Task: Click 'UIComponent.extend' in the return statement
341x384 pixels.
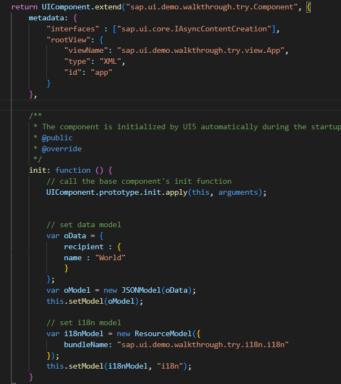Action: 81,7
